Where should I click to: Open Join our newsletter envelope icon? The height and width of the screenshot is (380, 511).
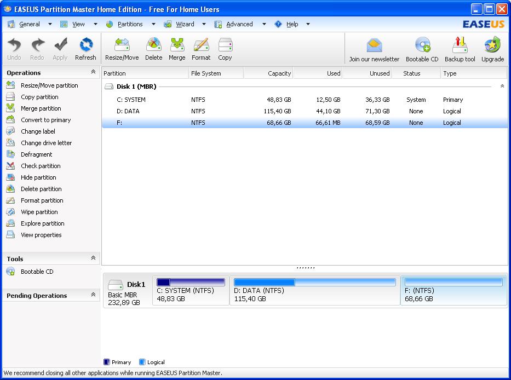pyautogui.click(x=374, y=45)
